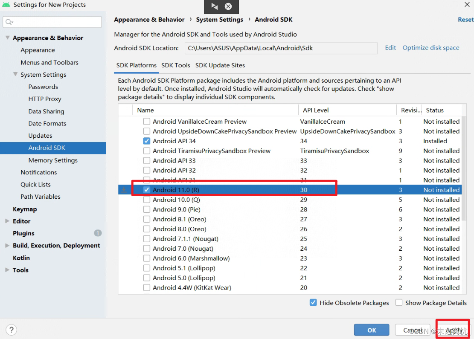Check Android 5.0 (Lollipop) checkbox
The height and width of the screenshot is (339, 474).
point(147,278)
